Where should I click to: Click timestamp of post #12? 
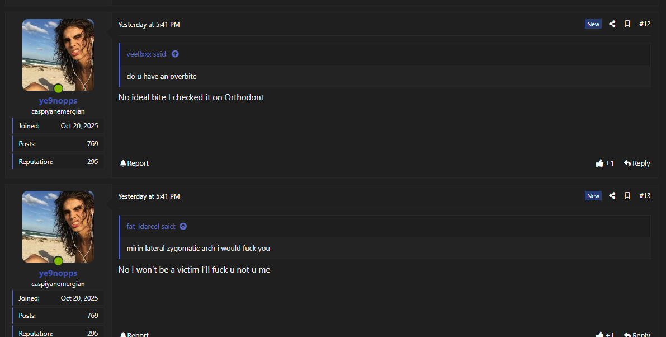[149, 25]
